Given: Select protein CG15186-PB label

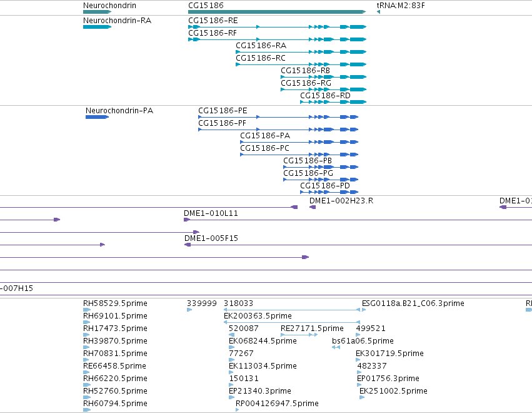Looking at the screenshot, I should tap(308, 161).
